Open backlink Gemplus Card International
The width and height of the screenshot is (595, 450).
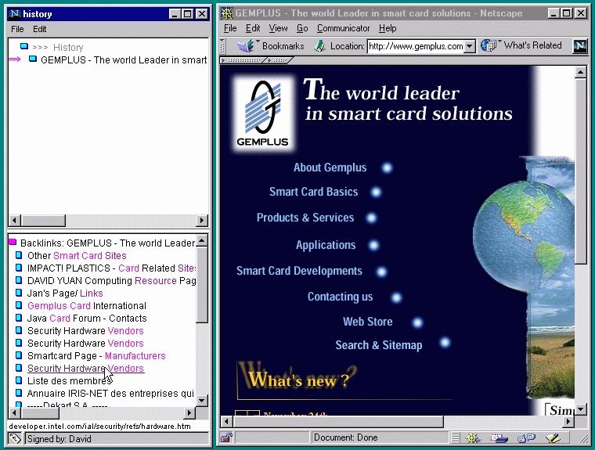pyautogui.click(x=87, y=305)
